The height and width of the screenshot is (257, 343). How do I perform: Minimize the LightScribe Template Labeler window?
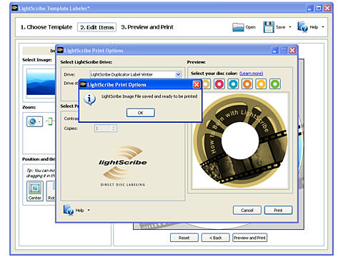(x=309, y=9)
